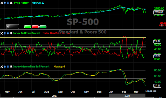The height and width of the screenshot is (98, 166).
Task: Close the Index-BullPrice Percent panel
Action: [x=2, y=33]
